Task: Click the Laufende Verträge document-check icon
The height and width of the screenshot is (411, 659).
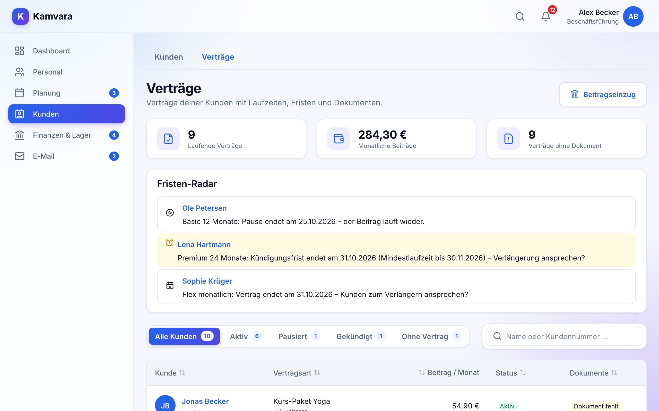Action: point(168,139)
